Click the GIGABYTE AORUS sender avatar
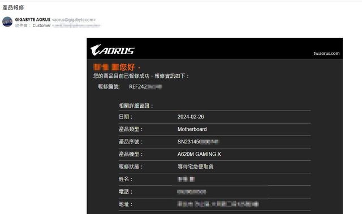This screenshot has width=362, height=214. [7, 22]
